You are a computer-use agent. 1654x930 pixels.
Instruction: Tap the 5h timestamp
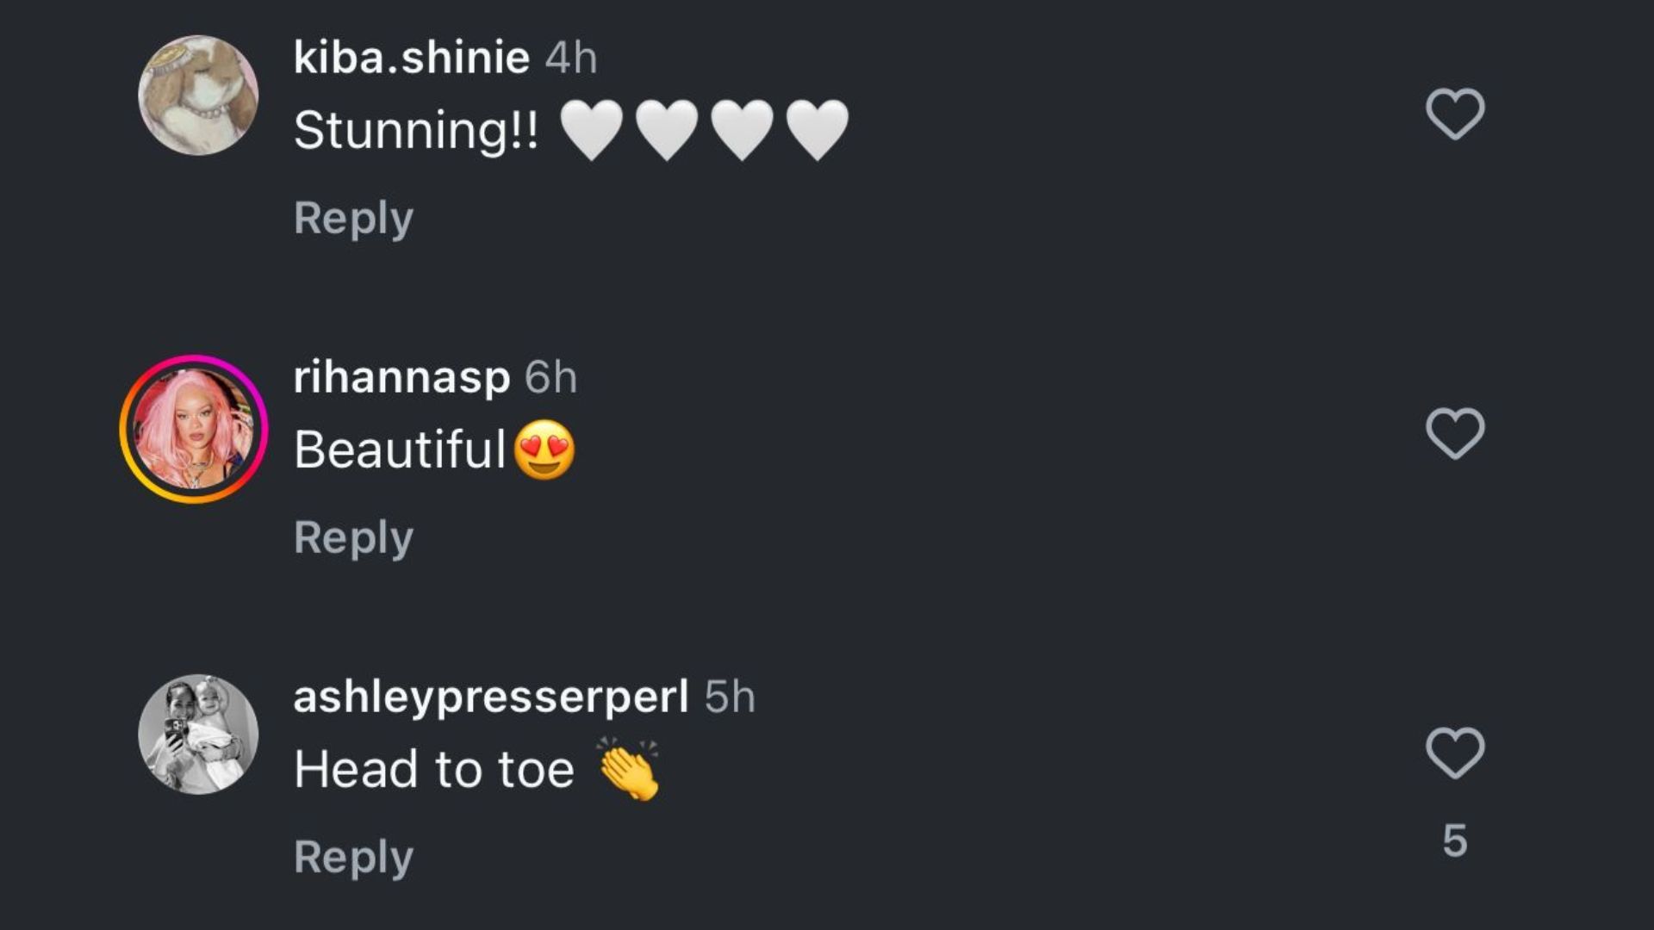tap(730, 697)
